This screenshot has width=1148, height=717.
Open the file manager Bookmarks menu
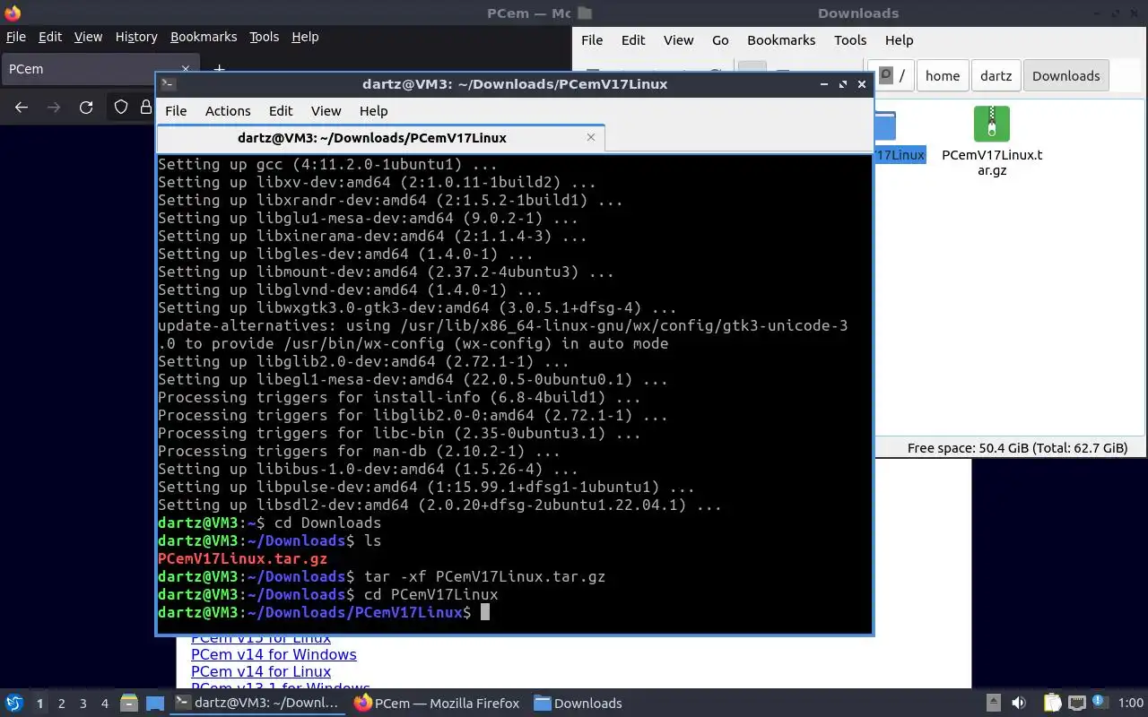[x=781, y=39]
